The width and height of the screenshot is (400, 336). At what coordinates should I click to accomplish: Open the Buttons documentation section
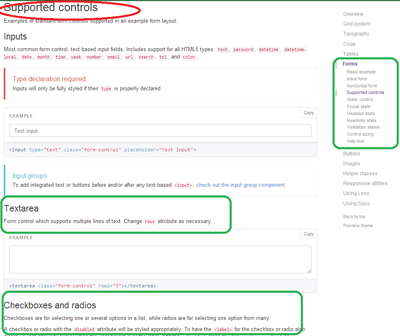coord(351,153)
